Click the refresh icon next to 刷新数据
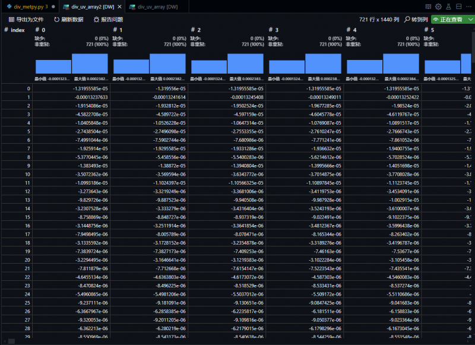The image size is (475, 345). click(57, 20)
